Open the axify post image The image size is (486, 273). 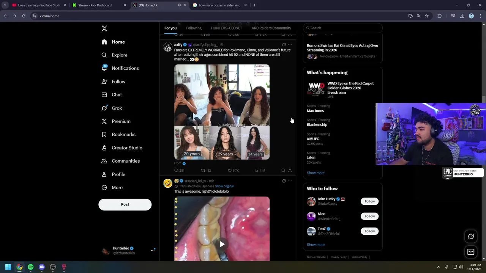pos(222,112)
